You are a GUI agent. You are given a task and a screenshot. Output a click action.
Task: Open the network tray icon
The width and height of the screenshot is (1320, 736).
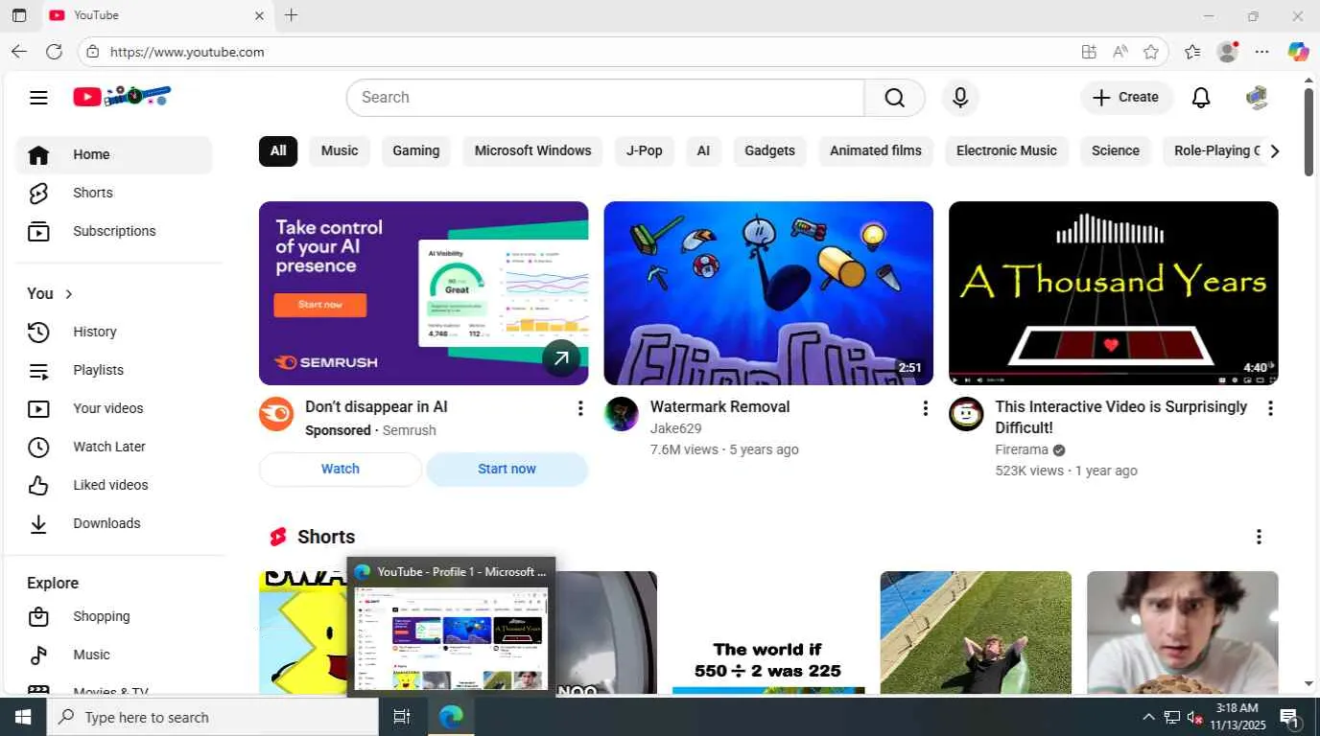(x=1172, y=717)
